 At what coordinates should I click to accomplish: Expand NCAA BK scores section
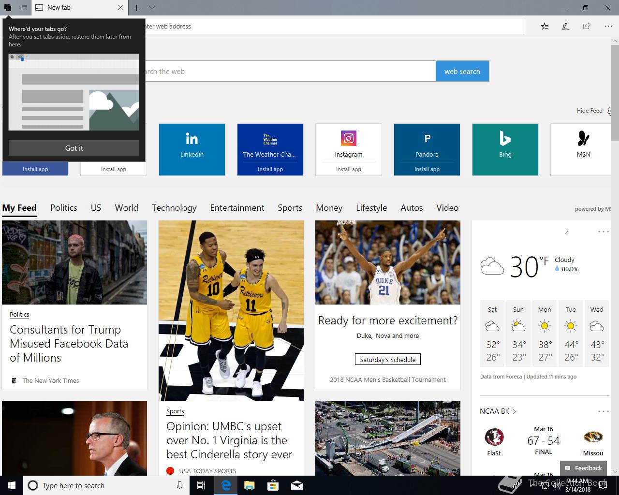pos(498,411)
